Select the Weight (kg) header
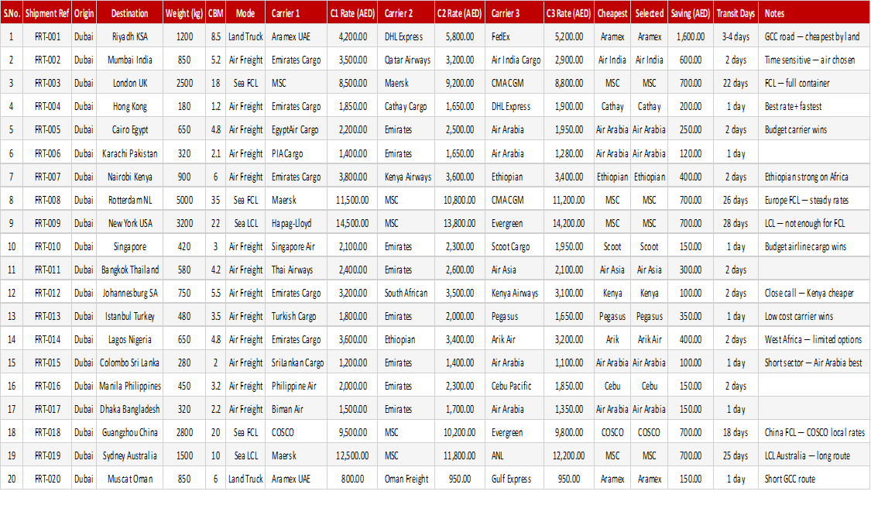 [x=183, y=13]
